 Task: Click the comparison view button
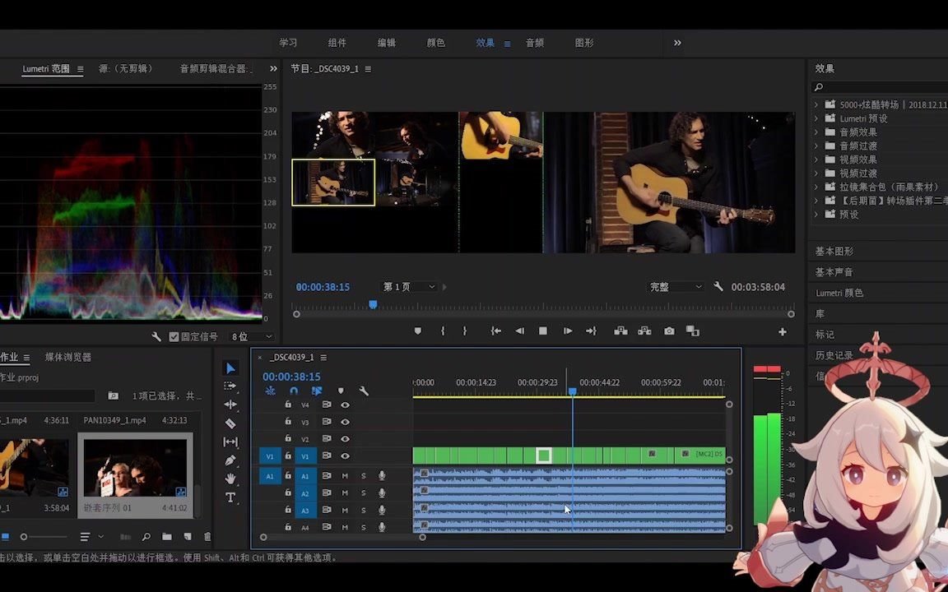(x=693, y=331)
